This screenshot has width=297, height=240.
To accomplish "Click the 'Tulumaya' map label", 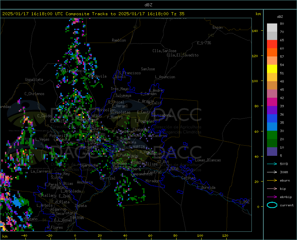I will point(123,95).
